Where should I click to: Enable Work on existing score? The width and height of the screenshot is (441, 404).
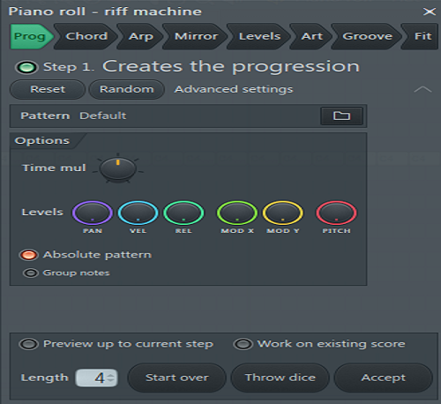pos(243,344)
